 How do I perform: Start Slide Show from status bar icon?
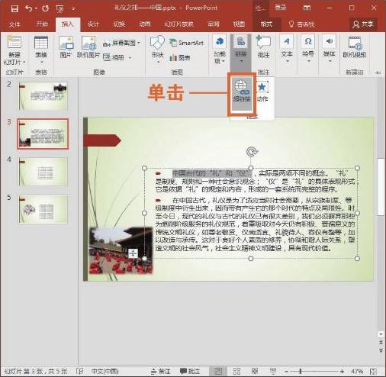273,372
